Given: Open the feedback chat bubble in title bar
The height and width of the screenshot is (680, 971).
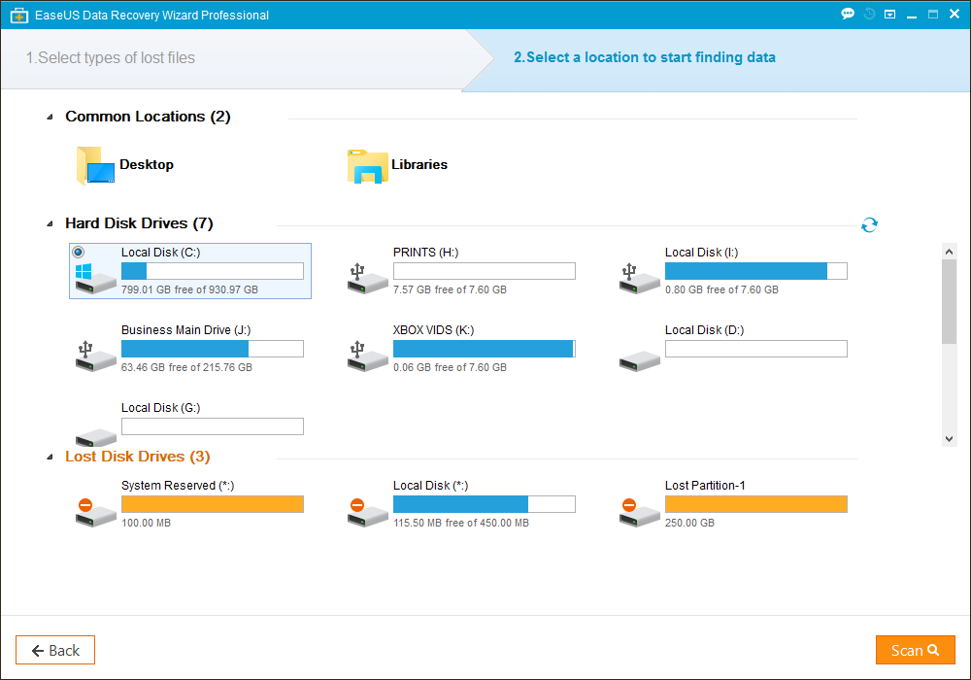Looking at the screenshot, I should [848, 14].
